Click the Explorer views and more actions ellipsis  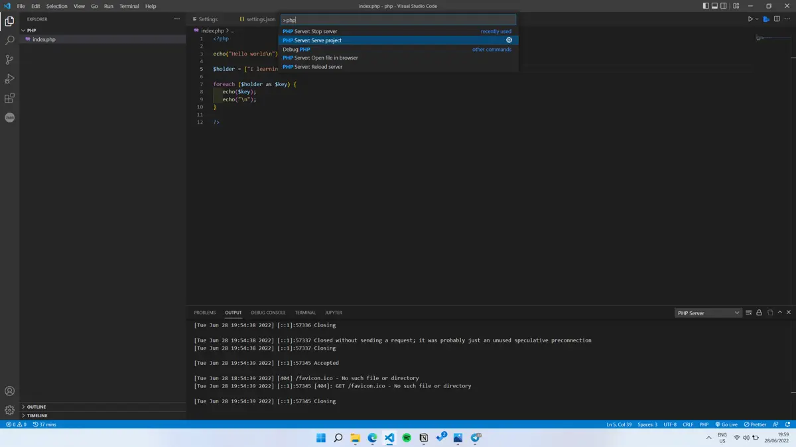pyautogui.click(x=177, y=19)
